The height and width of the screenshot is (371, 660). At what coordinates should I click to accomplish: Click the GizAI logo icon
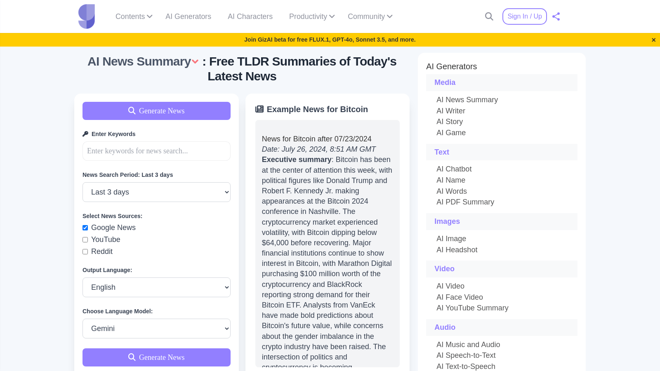click(87, 16)
